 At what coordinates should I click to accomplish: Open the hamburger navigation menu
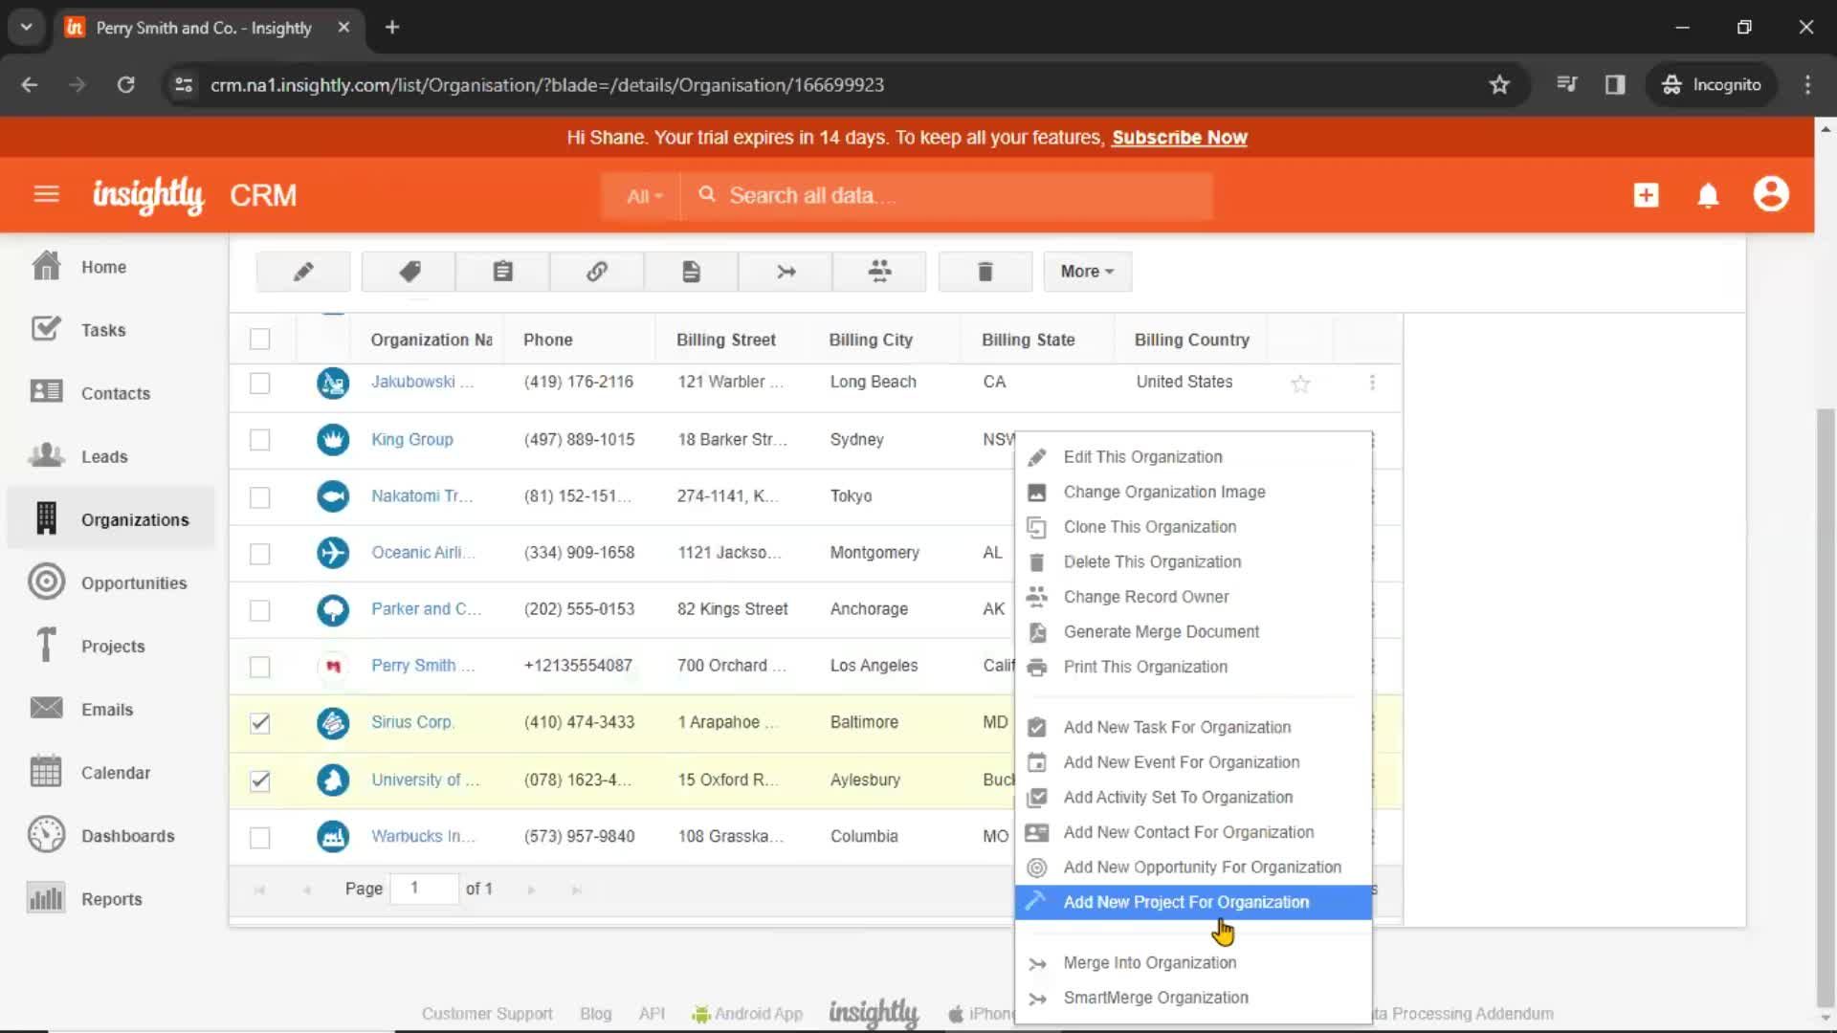tap(46, 195)
